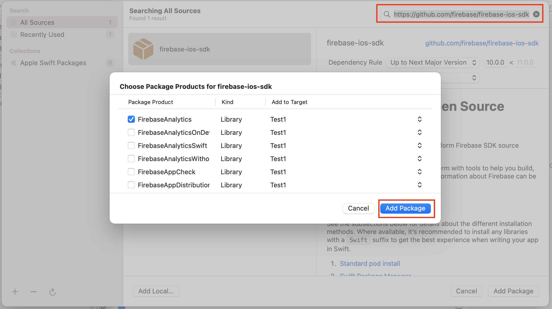
Task: Click the minus remove collection icon
Action: click(34, 292)
